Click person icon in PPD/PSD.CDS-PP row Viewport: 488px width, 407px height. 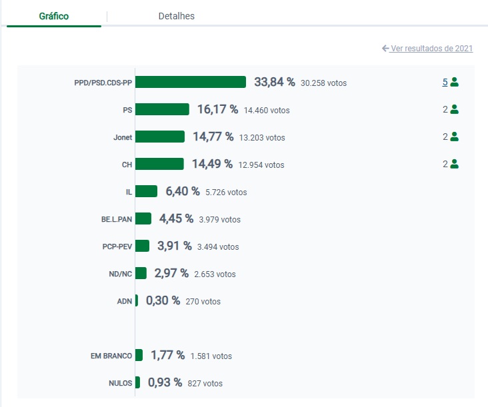(455, 83)
